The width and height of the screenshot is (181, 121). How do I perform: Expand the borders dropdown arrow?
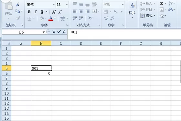pyautogui.click(x=34, y=18)
